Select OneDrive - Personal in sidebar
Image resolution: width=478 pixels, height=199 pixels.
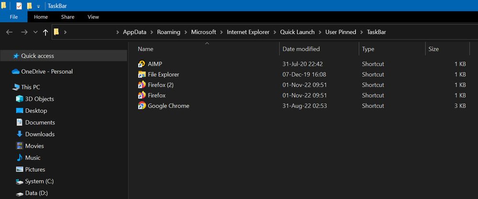click(x=47, y=72)
